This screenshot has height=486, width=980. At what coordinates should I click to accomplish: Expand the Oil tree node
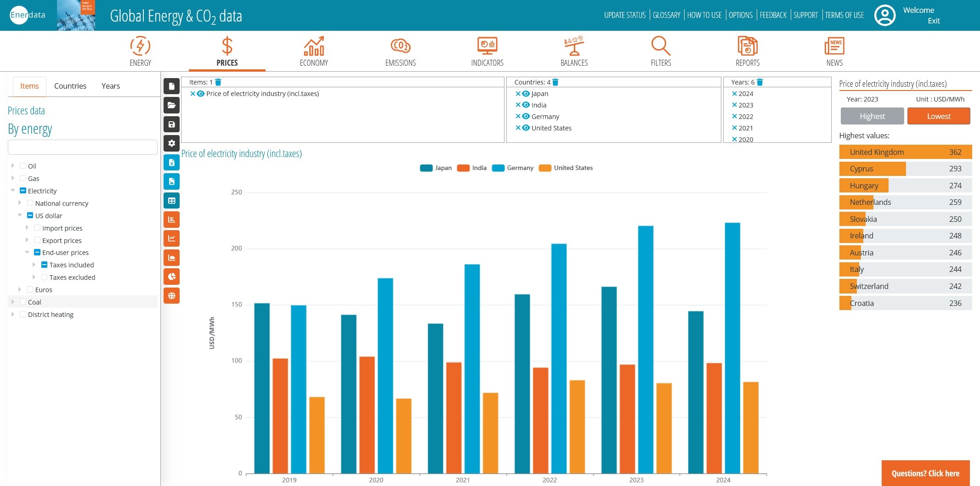[x=13, y=166]
